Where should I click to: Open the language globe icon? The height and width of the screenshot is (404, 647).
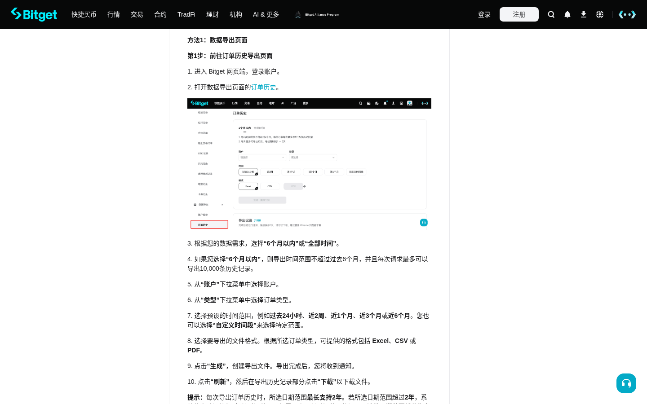[600, 14]
